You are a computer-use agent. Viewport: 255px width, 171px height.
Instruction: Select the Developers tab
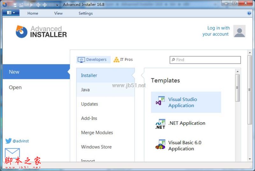point(93,60)
